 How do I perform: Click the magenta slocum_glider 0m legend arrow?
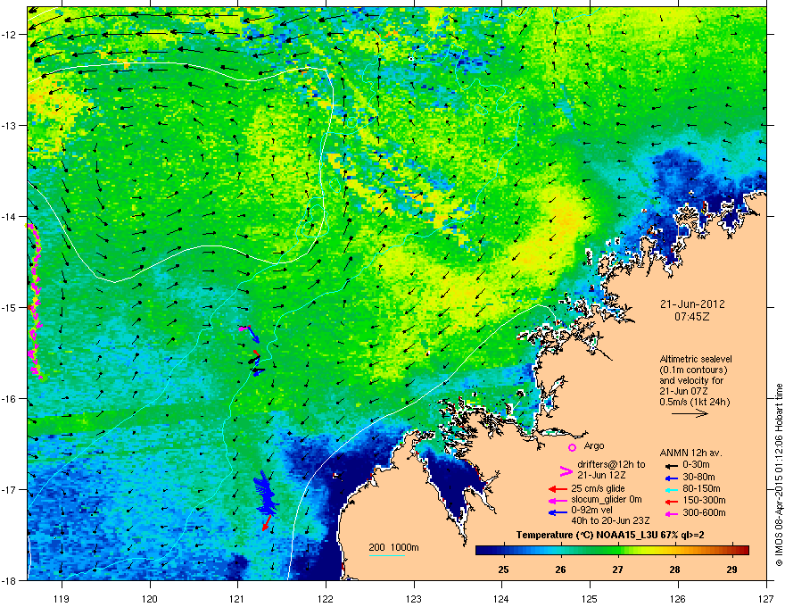coord(558,500)
